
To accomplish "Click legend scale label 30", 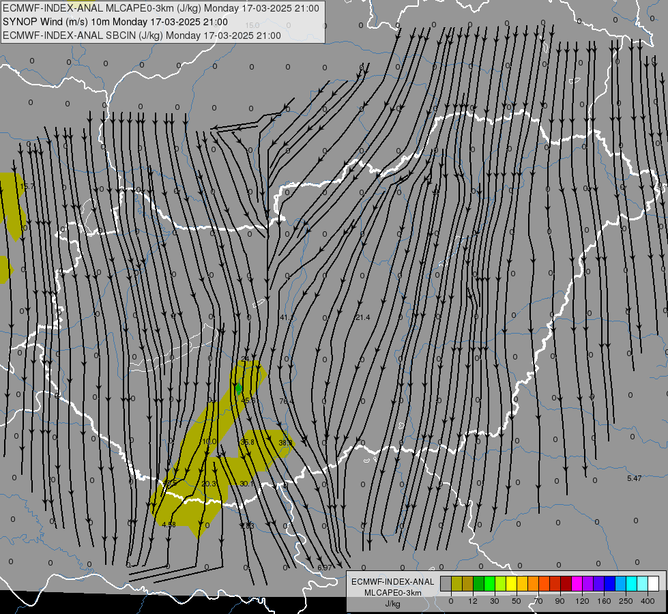I will 495,601.
